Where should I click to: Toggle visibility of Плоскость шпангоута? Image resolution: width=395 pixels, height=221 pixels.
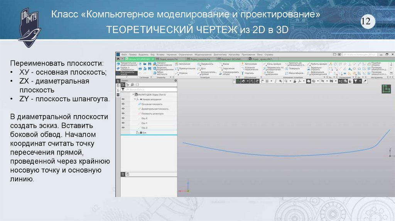tap(123, 114)
